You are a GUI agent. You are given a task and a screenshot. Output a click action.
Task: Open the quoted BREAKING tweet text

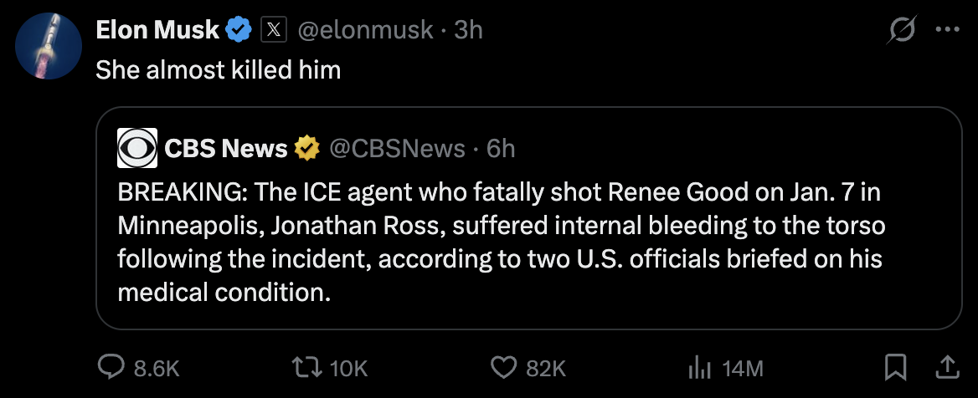[x=501, y=242]
